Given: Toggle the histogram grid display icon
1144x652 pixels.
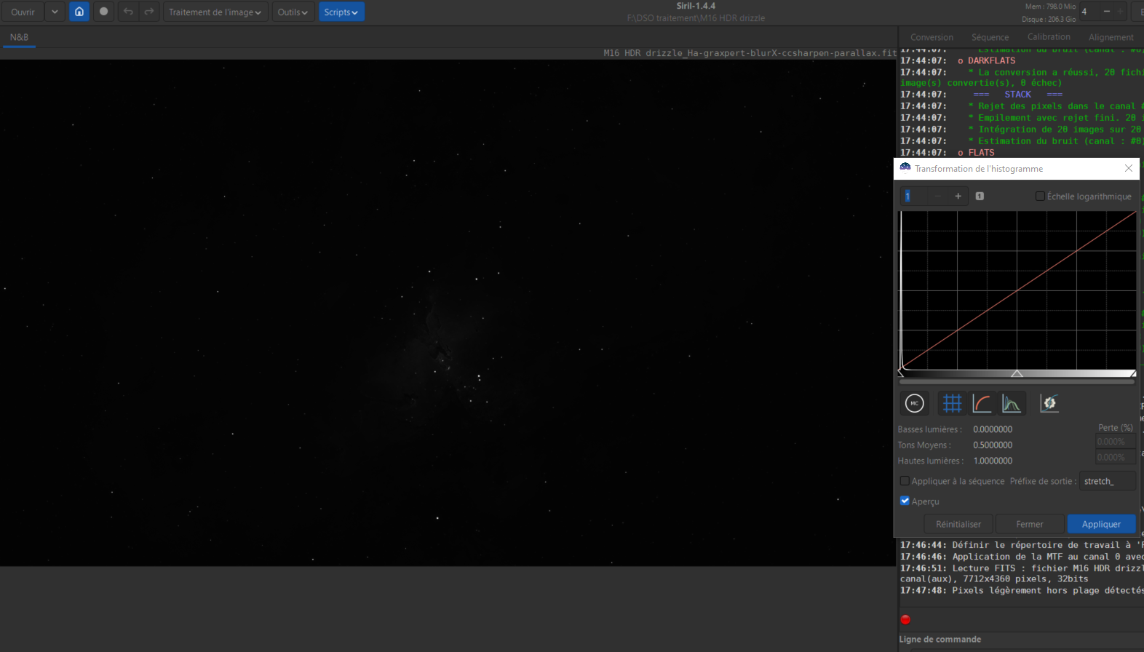Looking at the screenshot, I should (952, 403).
